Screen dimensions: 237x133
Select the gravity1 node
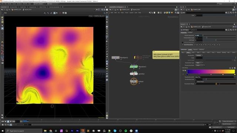pyautogui.click(x=134, y=74)
